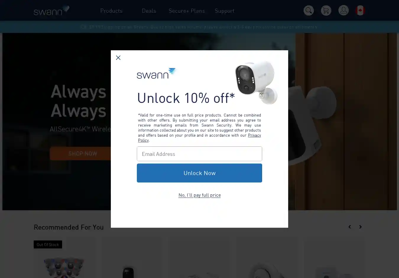Close the discount popup with the X
This screenshot has width=399, height=278.
118,58
